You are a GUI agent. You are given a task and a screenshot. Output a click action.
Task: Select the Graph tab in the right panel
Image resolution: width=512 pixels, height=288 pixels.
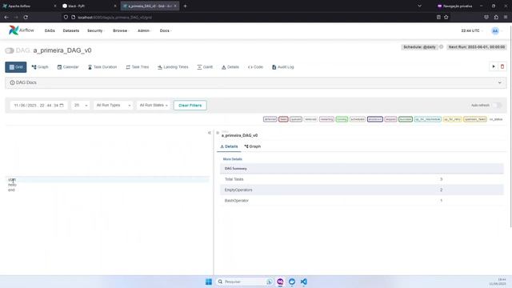pos(253,146)
